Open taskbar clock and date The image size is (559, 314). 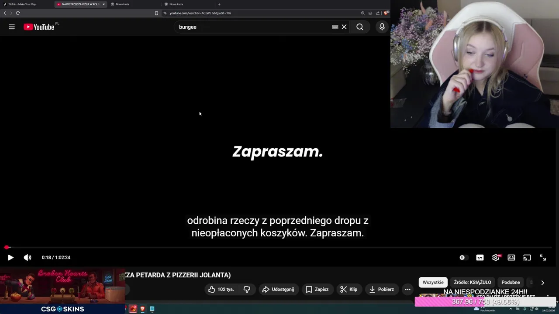549,309
